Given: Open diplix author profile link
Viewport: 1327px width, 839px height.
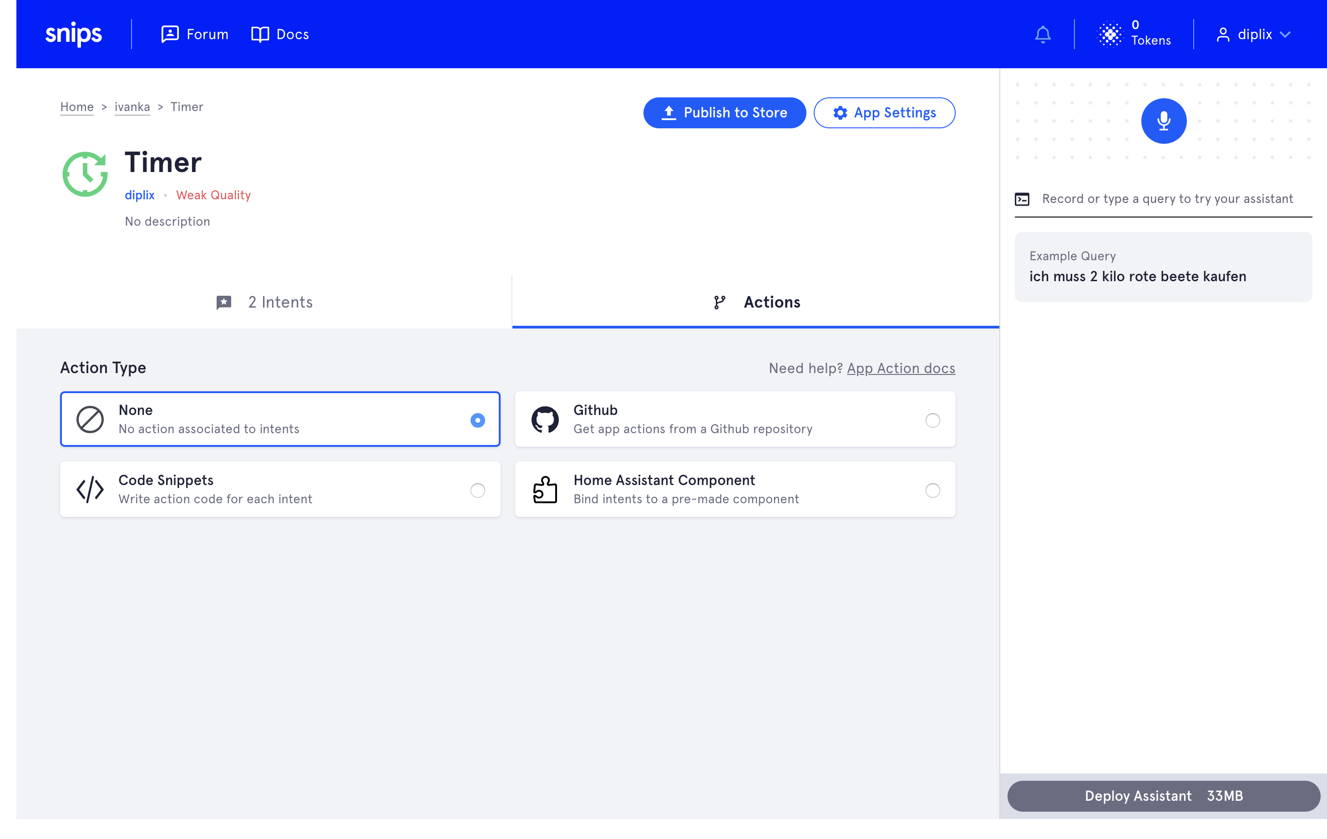Looking at the screenshot, I should 139,195.
